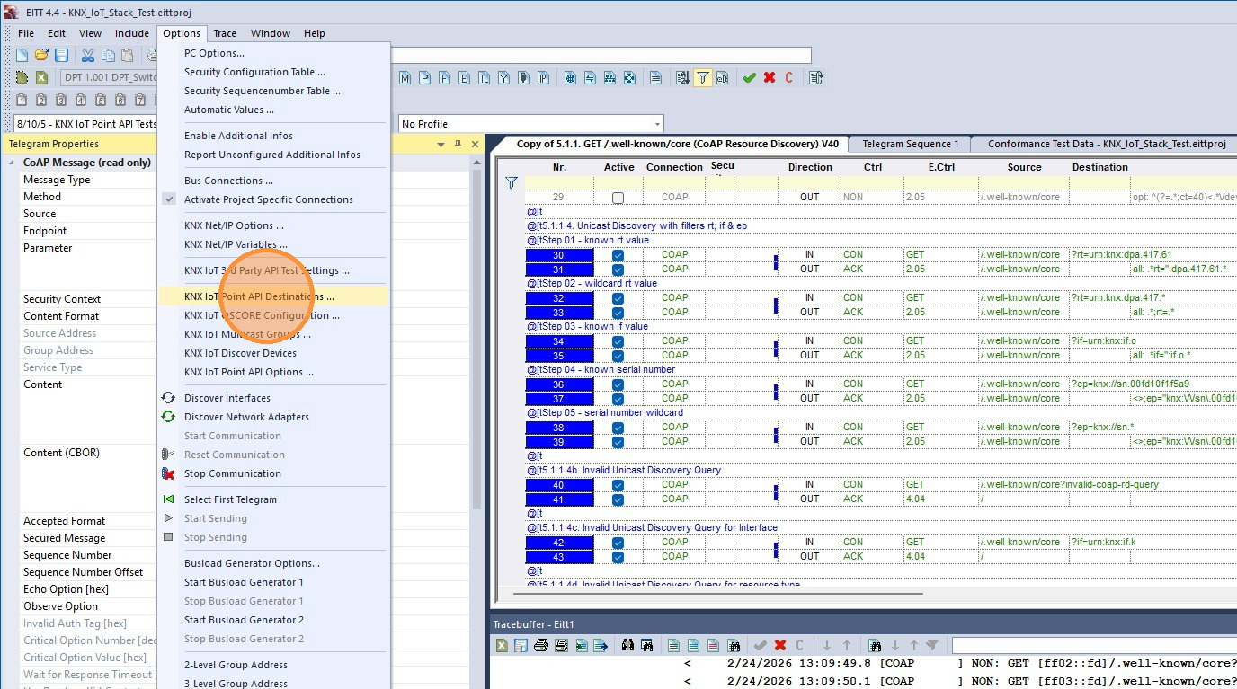This screenshot has width=1237, height=689.
Task: Click the M telegram type icon
Action: (x=405, y=78)
